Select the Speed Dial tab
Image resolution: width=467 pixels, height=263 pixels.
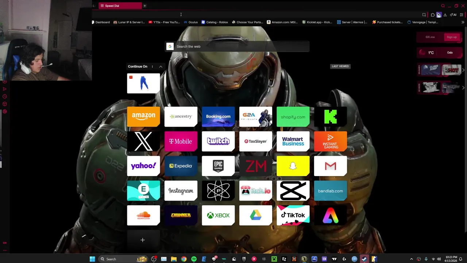pos(119,5)
